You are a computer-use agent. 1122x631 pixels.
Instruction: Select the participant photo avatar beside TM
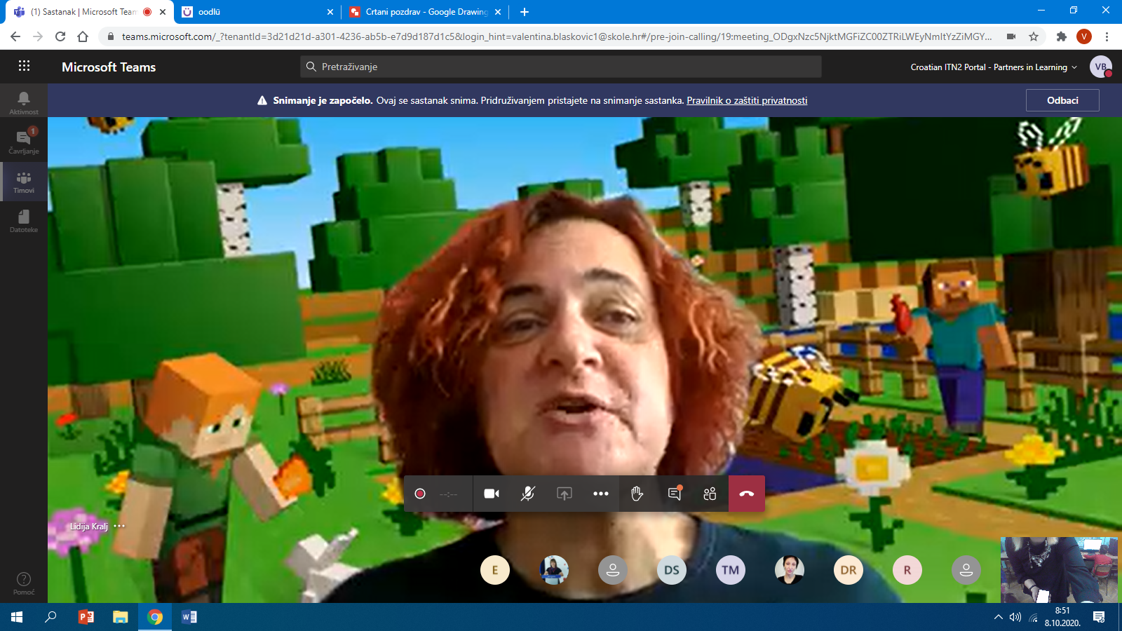pyautogui.click(x=790, y=570)
